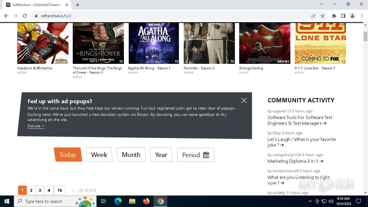Screen dimensions: 368x207
Task: Open the volume control
Action: pyautogui.click(x=331, y=201)
